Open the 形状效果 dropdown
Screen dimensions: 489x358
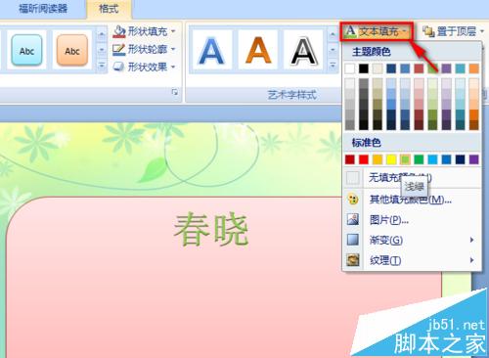(145, 67)
